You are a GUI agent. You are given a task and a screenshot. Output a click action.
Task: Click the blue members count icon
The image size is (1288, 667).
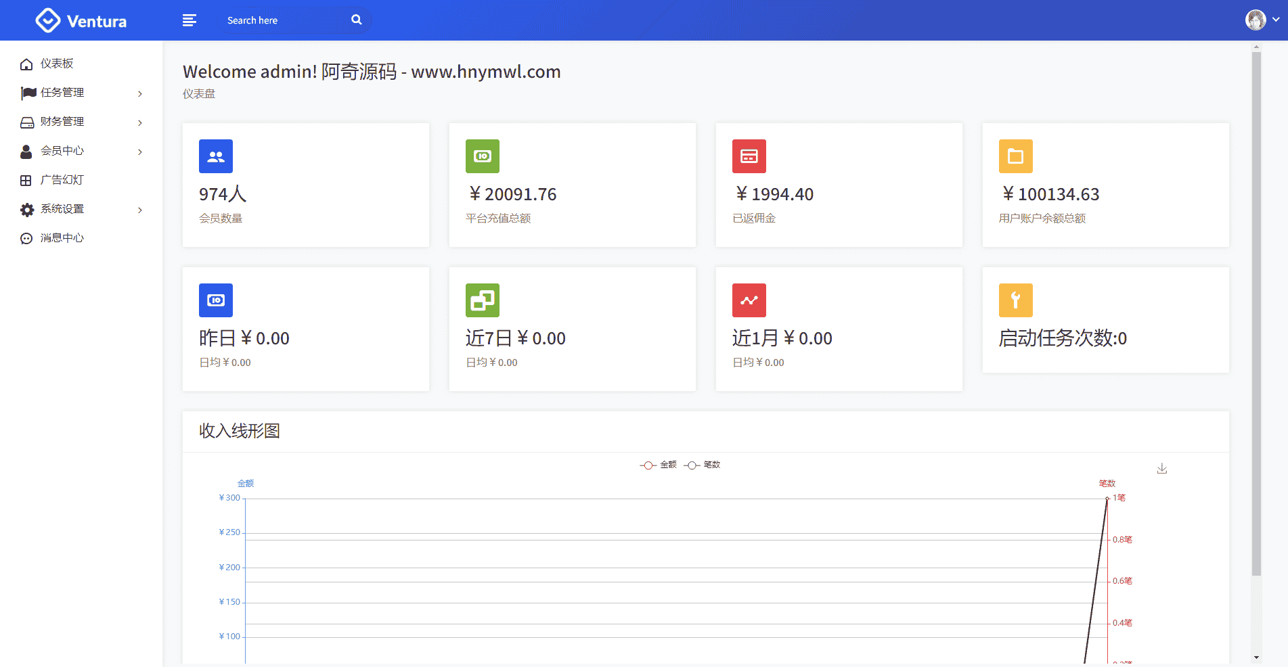pos(216,156)
